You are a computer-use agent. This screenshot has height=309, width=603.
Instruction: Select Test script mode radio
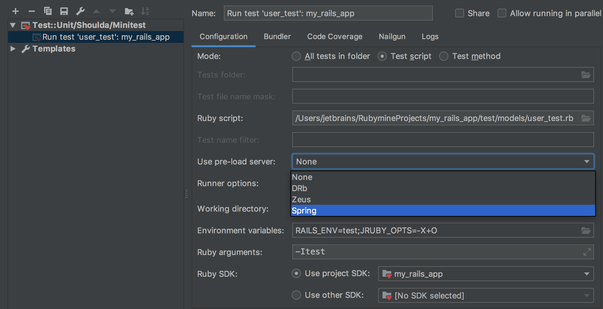382,56
